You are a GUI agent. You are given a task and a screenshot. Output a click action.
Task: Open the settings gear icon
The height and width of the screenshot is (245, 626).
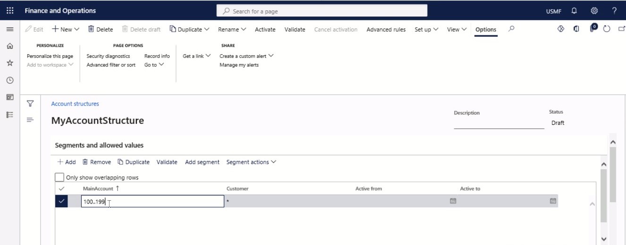click(x=594, y=10)
